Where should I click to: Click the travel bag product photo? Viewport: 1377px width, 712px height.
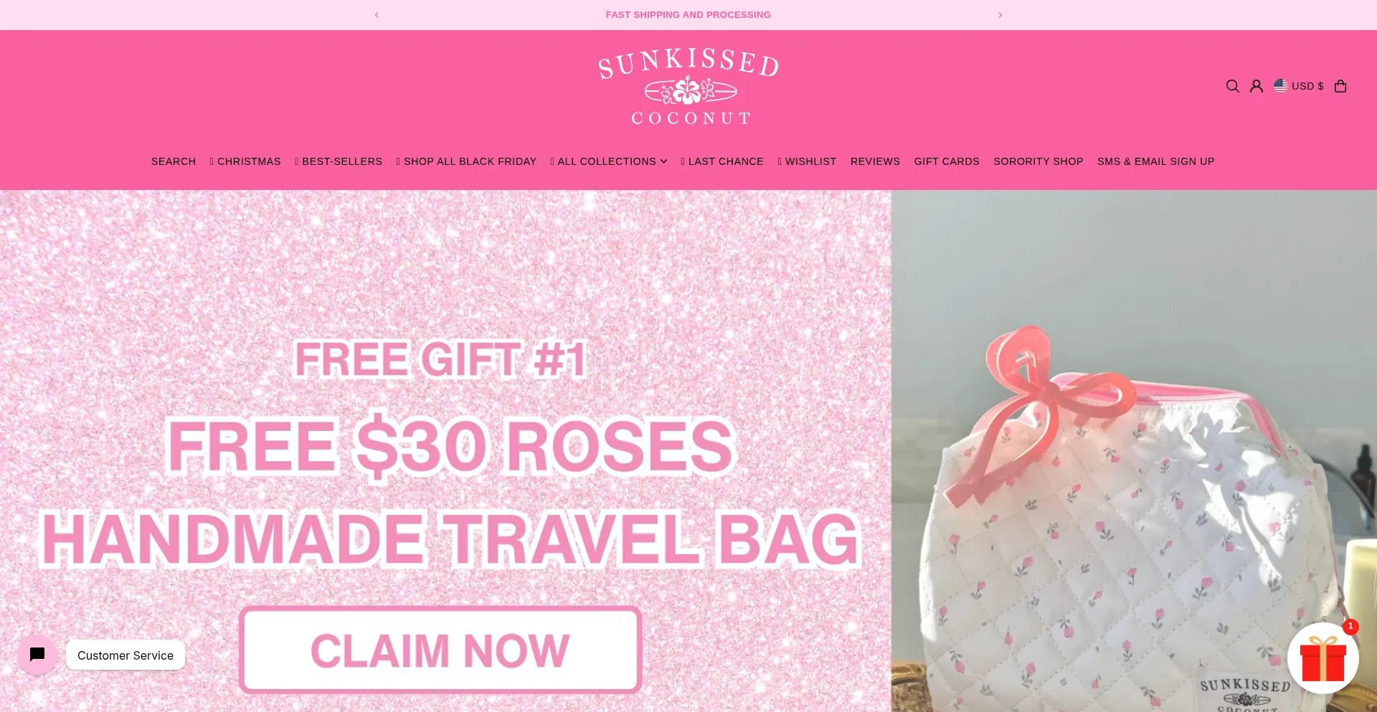(x=1134, y=451)
